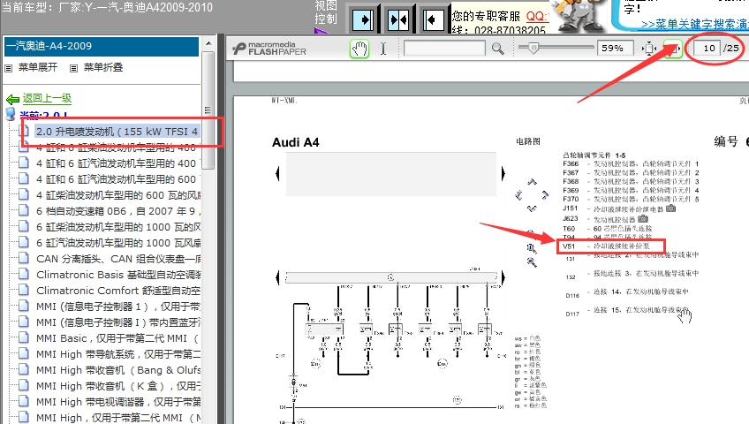The image size is (749, 424).
Task: Open MMI High 带收音机 (K 盒) item
Action: pos(118,386)
